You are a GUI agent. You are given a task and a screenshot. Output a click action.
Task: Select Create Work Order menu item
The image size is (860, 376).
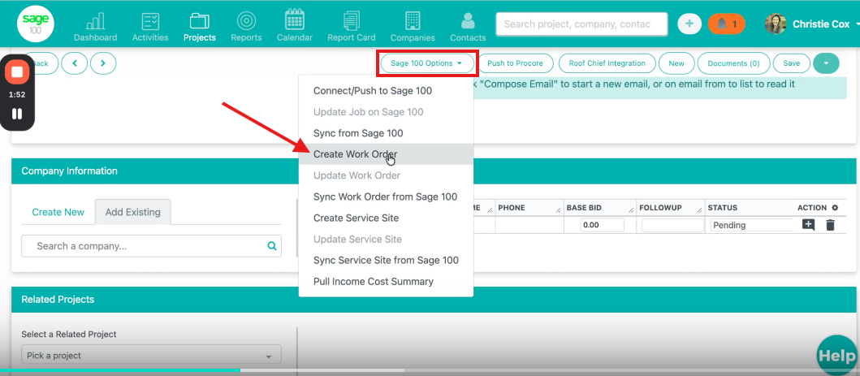pyautogui.click(x=386, y=154)
